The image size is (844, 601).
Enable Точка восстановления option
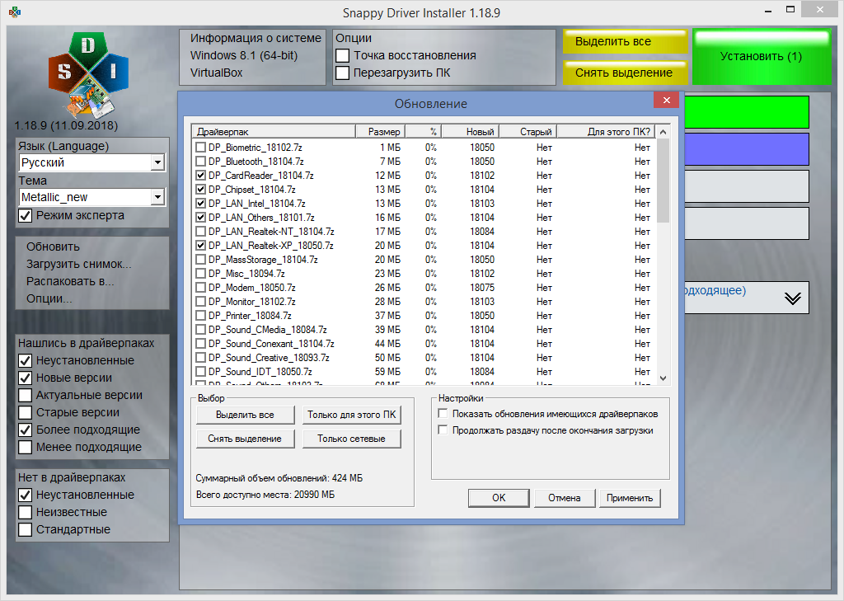[342, 55]
